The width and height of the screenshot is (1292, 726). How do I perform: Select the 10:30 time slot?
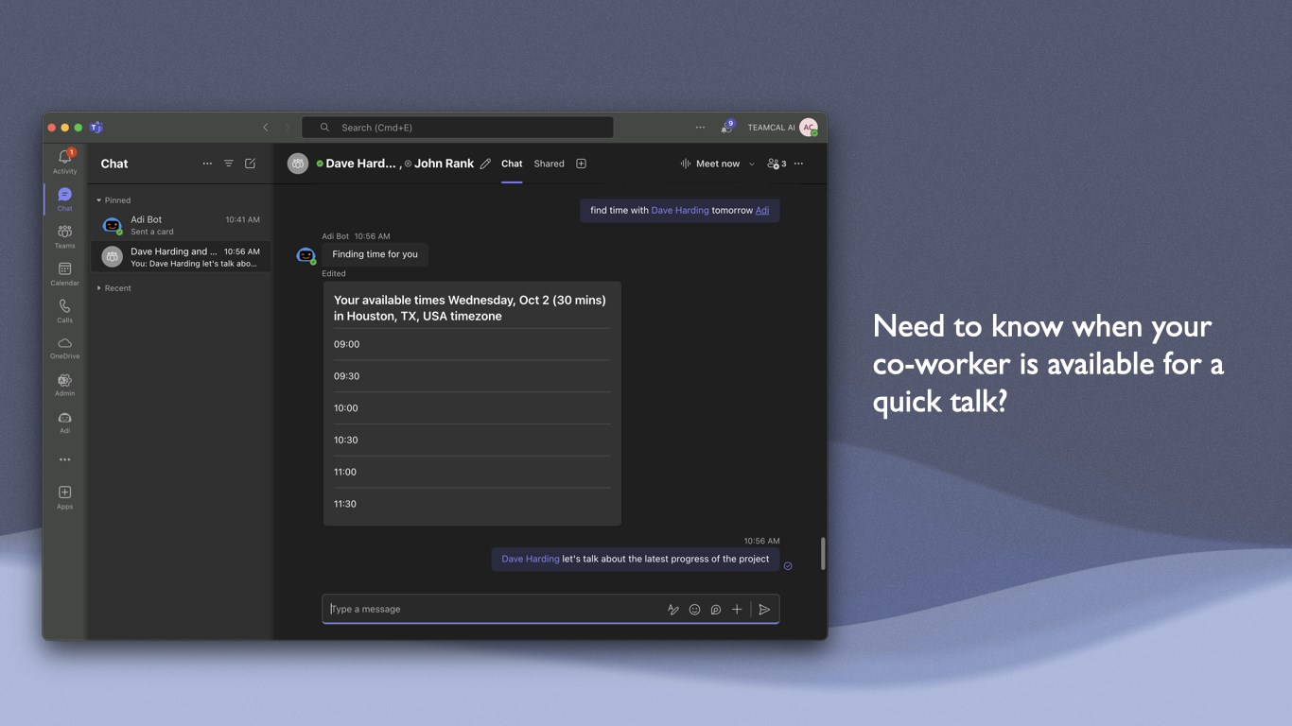click(472, 441)
